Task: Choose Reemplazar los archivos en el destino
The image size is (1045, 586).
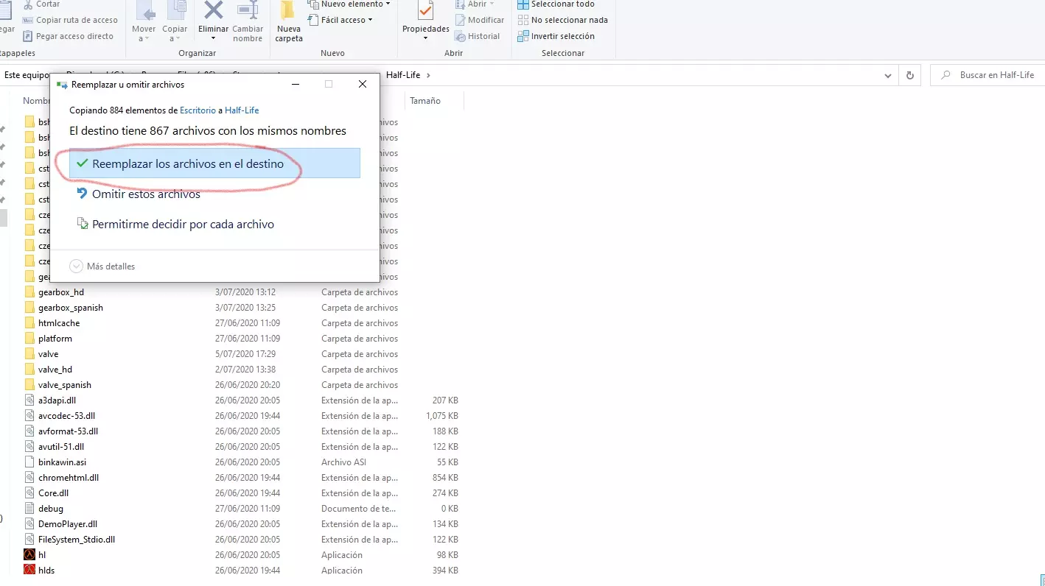Action: [214, 163]
